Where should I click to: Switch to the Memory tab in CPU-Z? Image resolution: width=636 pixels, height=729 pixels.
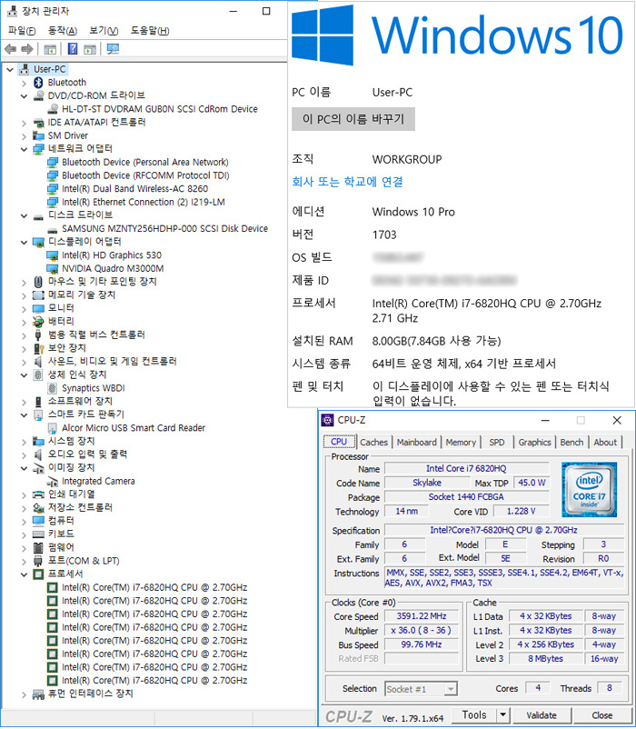click(461, 442)
